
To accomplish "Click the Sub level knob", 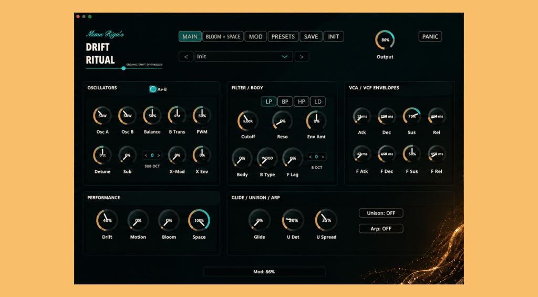I will pyautogui.click(x=127, y=155).
